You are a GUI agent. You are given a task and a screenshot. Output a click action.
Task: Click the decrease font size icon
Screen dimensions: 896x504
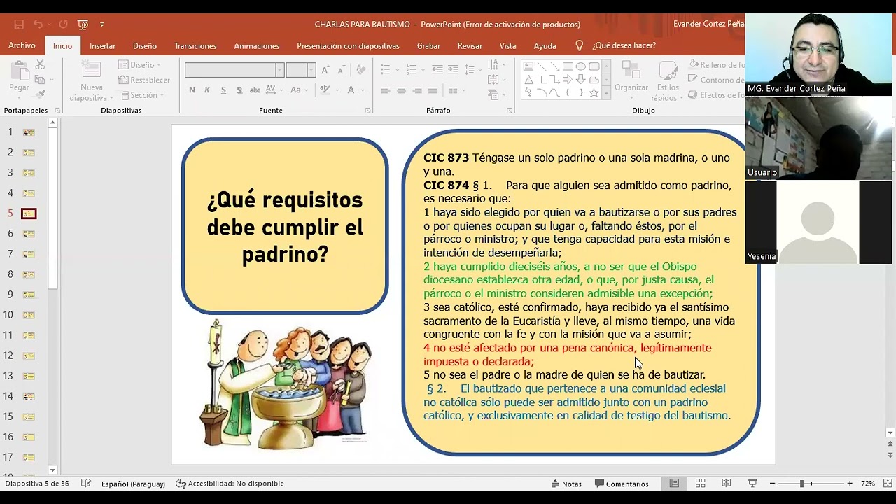tap(341, 70)
